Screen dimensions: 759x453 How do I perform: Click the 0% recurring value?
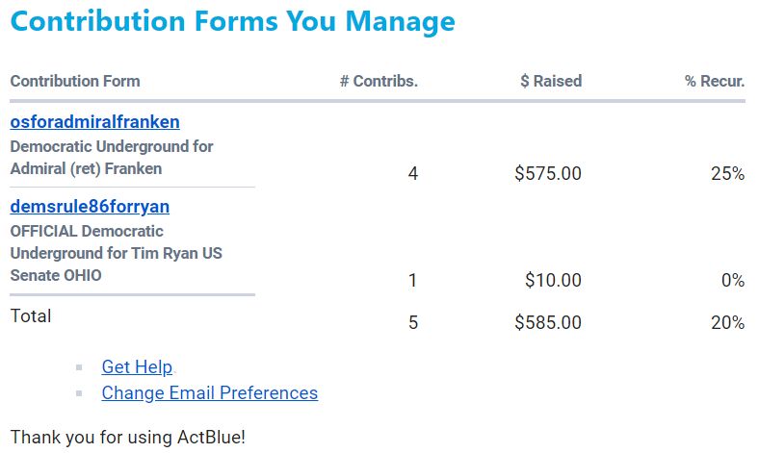[x=733, y=280]
